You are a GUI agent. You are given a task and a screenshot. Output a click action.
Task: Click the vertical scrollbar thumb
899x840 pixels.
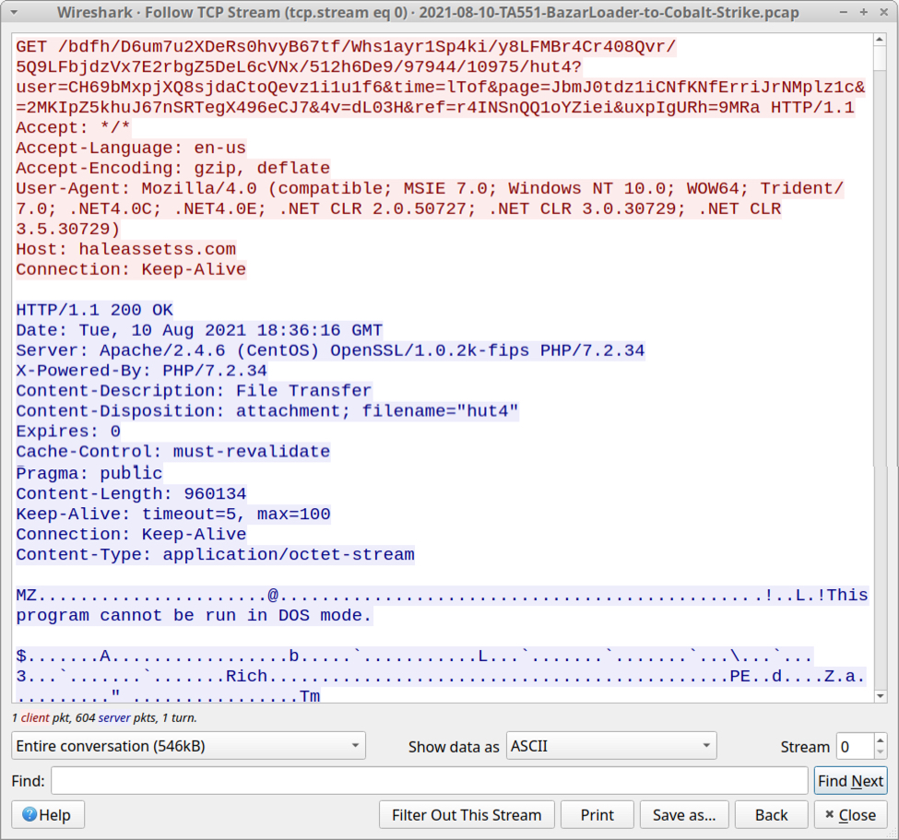click(880, 58)
